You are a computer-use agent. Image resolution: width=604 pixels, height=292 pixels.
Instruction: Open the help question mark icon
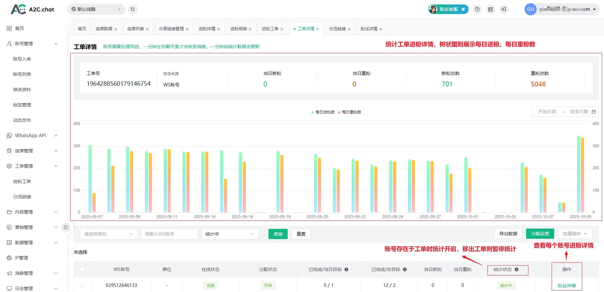[477, 9]
